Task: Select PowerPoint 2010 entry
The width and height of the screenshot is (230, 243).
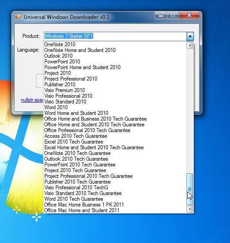Action: click(115, 62)
